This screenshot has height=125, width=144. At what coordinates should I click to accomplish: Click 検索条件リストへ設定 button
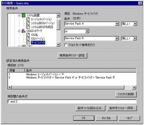pos(72,56)
